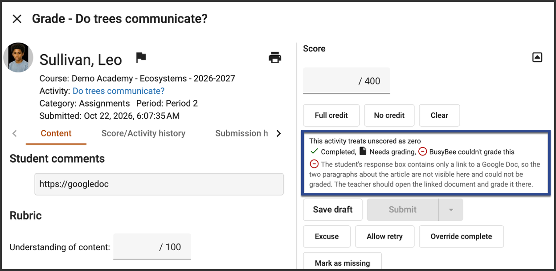Viewport: 556px width, 271px height.
Task: Click Allow retry
Action: [x=385, y=236]
